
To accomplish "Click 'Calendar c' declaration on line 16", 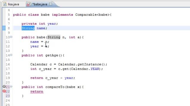I will pos(41,64).
